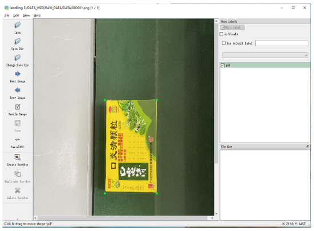This screenshot has height=231, width=314.
Task: Open an image file with the Open tool
Action: tap(18, 27)
